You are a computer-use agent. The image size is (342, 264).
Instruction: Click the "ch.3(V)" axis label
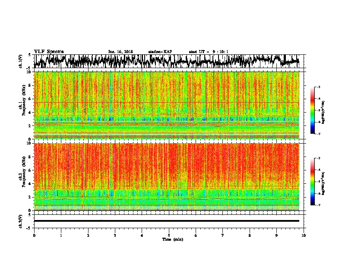click(x=21, y=221)
